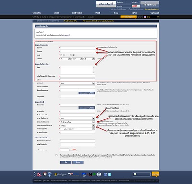Open the Lottery (สลาก) nav item

click(134, 13)
